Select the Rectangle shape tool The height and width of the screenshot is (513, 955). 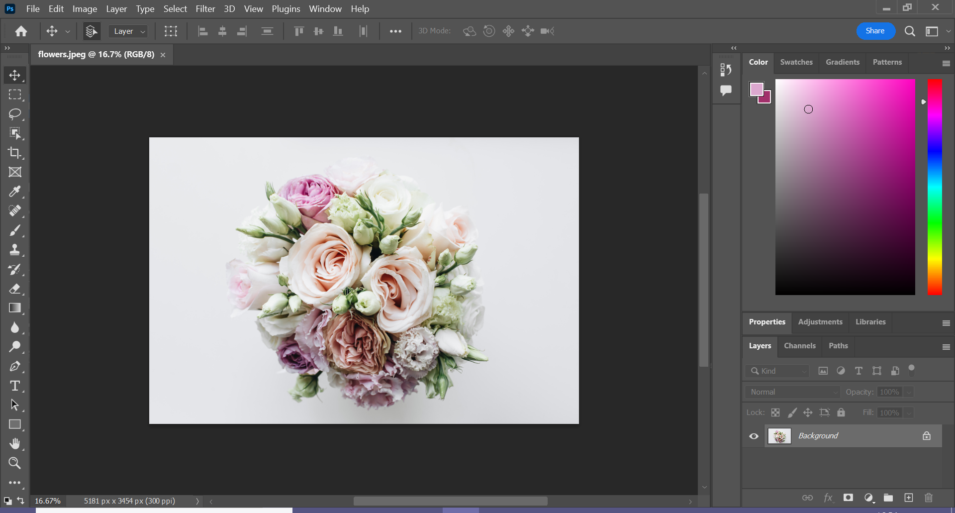point(15,424)
